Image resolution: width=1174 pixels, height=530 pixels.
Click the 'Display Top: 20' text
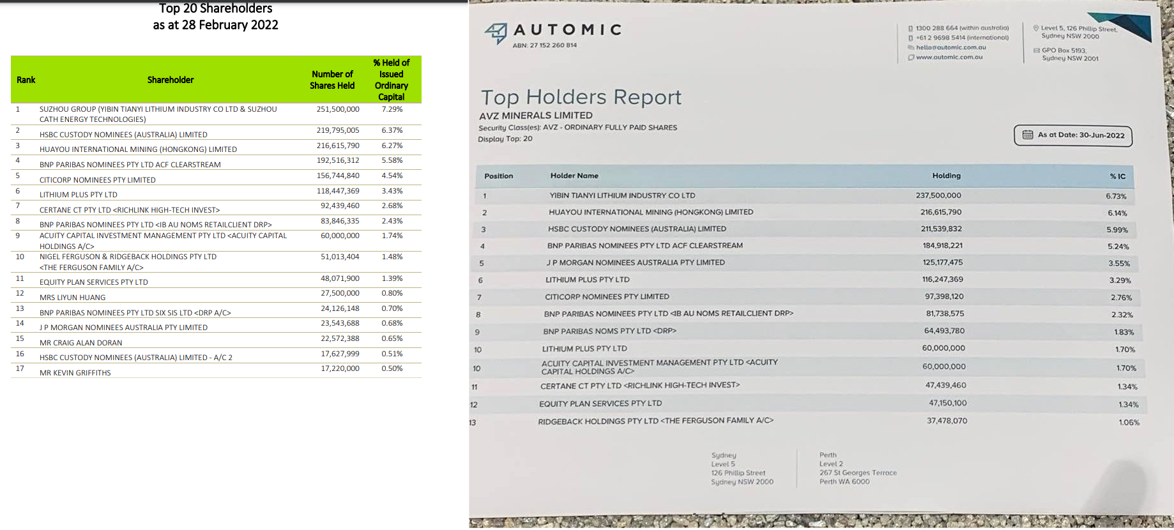(505, 139)
